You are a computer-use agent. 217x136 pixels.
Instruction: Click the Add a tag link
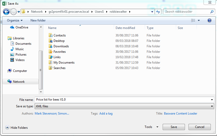pos(106,114)
